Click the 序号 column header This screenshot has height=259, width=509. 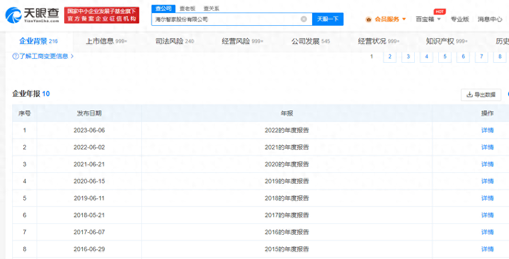[x=25, y=113]
